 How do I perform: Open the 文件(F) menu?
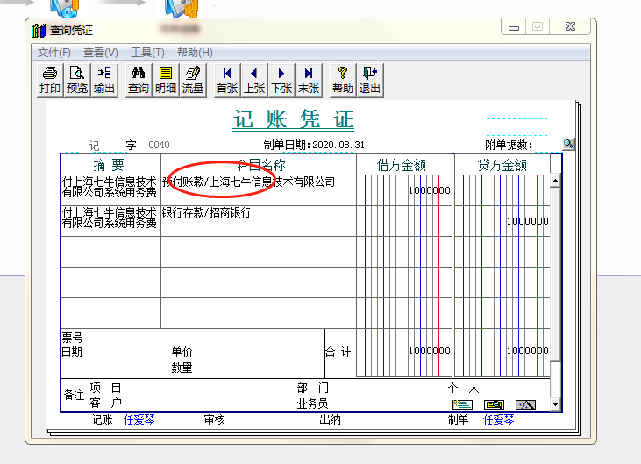(x=54, y=53)
